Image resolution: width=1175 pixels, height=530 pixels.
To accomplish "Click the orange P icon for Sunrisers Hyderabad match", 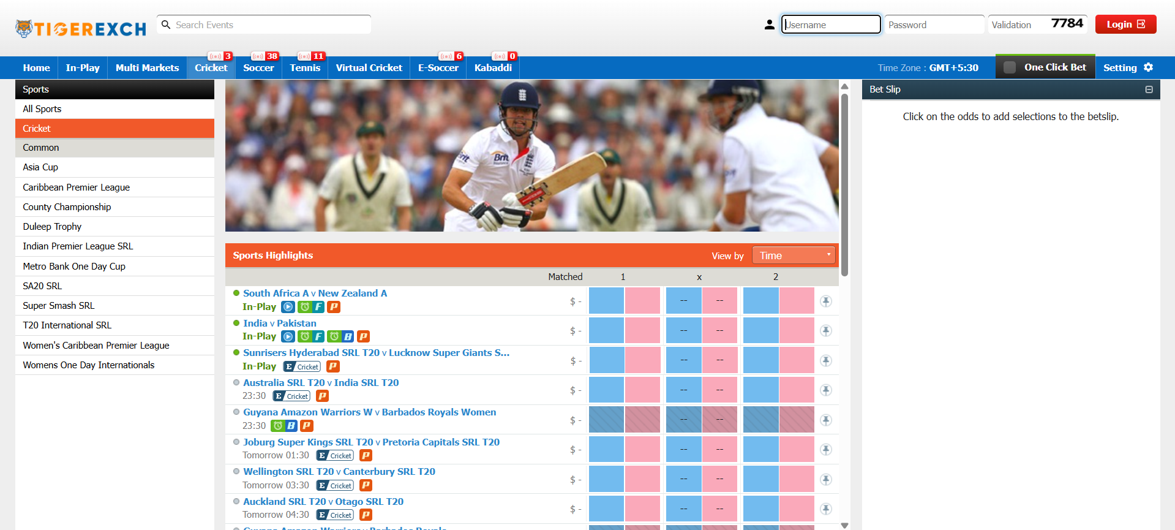I will (x=333, y=366).
